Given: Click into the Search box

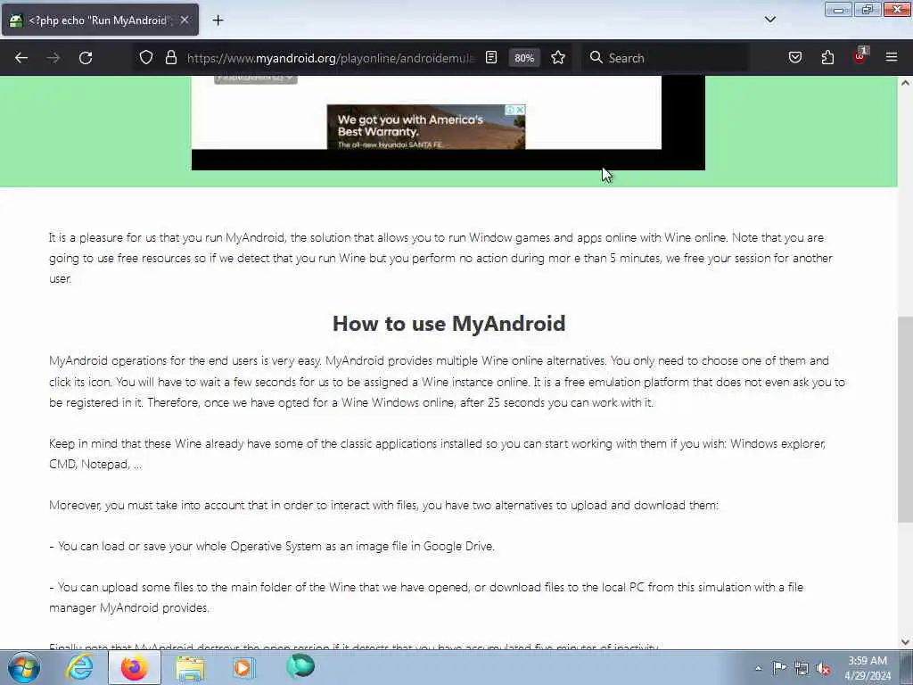Looking at the screenshot, I should coord(665,58).
